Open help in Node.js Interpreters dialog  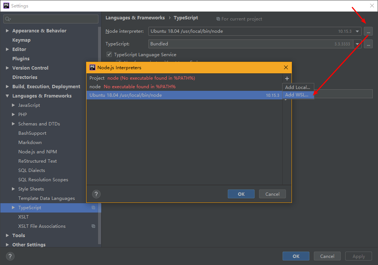pyautogui.click(x=96, y=194)
